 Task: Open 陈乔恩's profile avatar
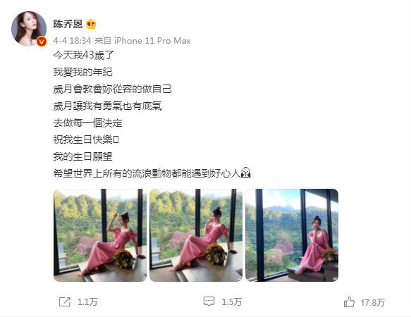click(29, 29)
